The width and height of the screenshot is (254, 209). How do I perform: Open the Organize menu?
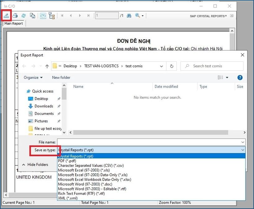click(33, 77)
